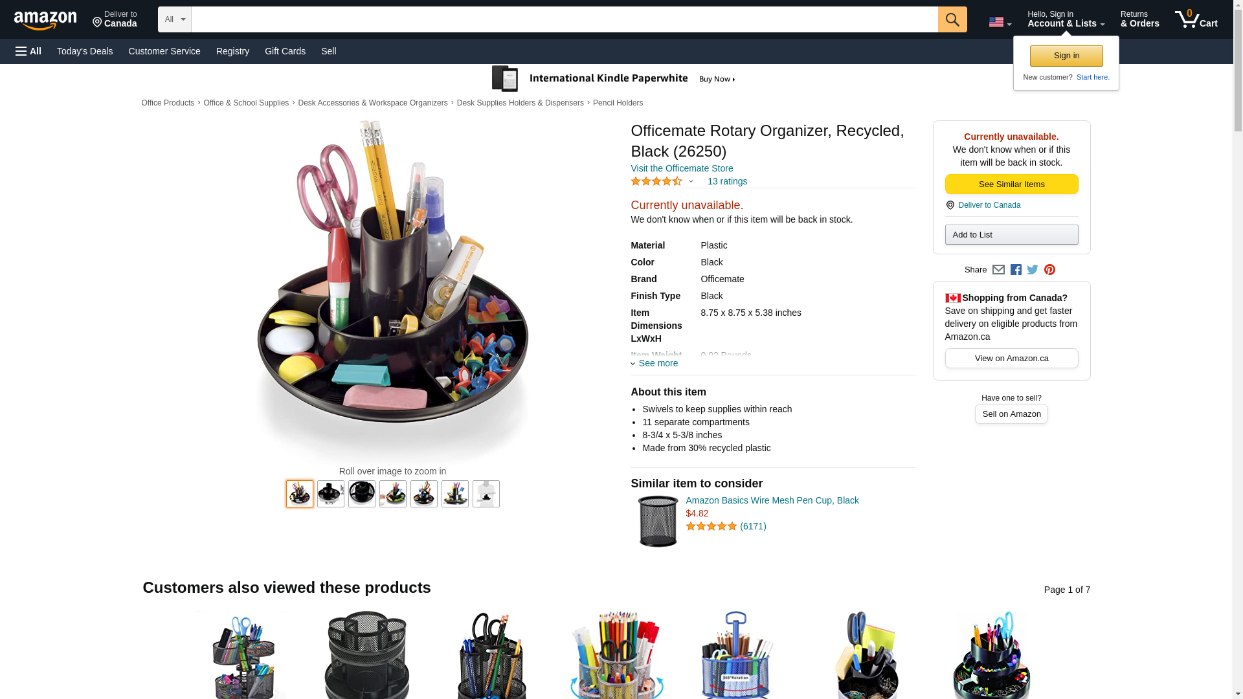Share on Twitter icon
The width and height of the screenshot is (1243, 699).
coord(1033,270)
